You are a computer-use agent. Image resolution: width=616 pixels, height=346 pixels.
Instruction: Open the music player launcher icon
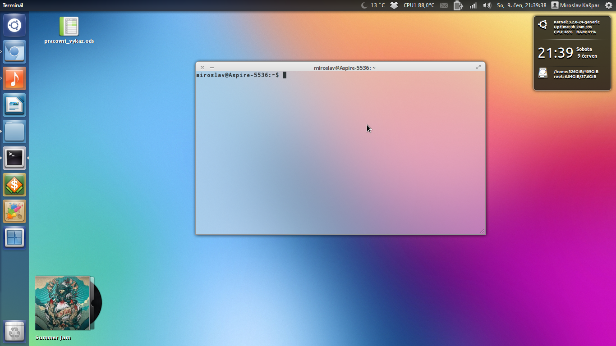pyautogui.click(x=14, y=78)
